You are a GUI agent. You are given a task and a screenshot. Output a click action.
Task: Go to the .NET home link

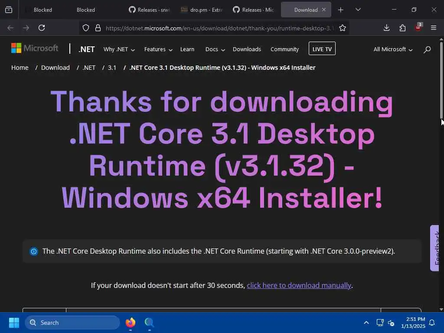tap(86, 49)
